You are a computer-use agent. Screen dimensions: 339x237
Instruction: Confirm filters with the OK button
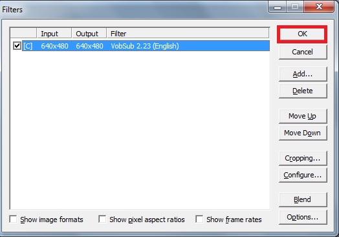[x=302, y=34]
